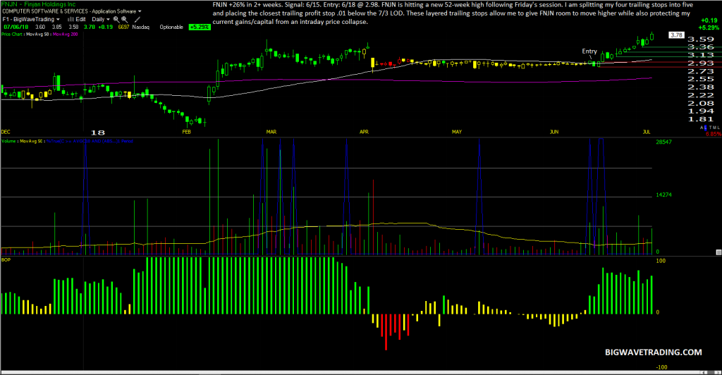Open the Daily timeframe dropdown
Viewport: 722px width, 375px height.
pos(100,19)
